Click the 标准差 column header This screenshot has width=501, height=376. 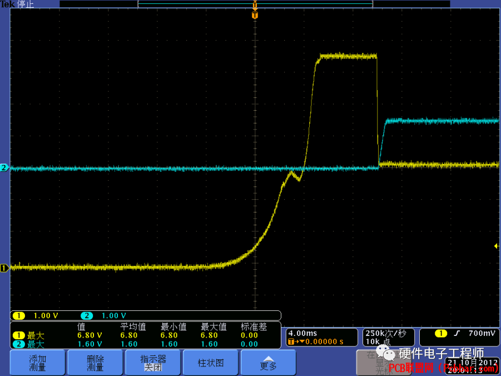pyautogui.click(x=254, y=326)
